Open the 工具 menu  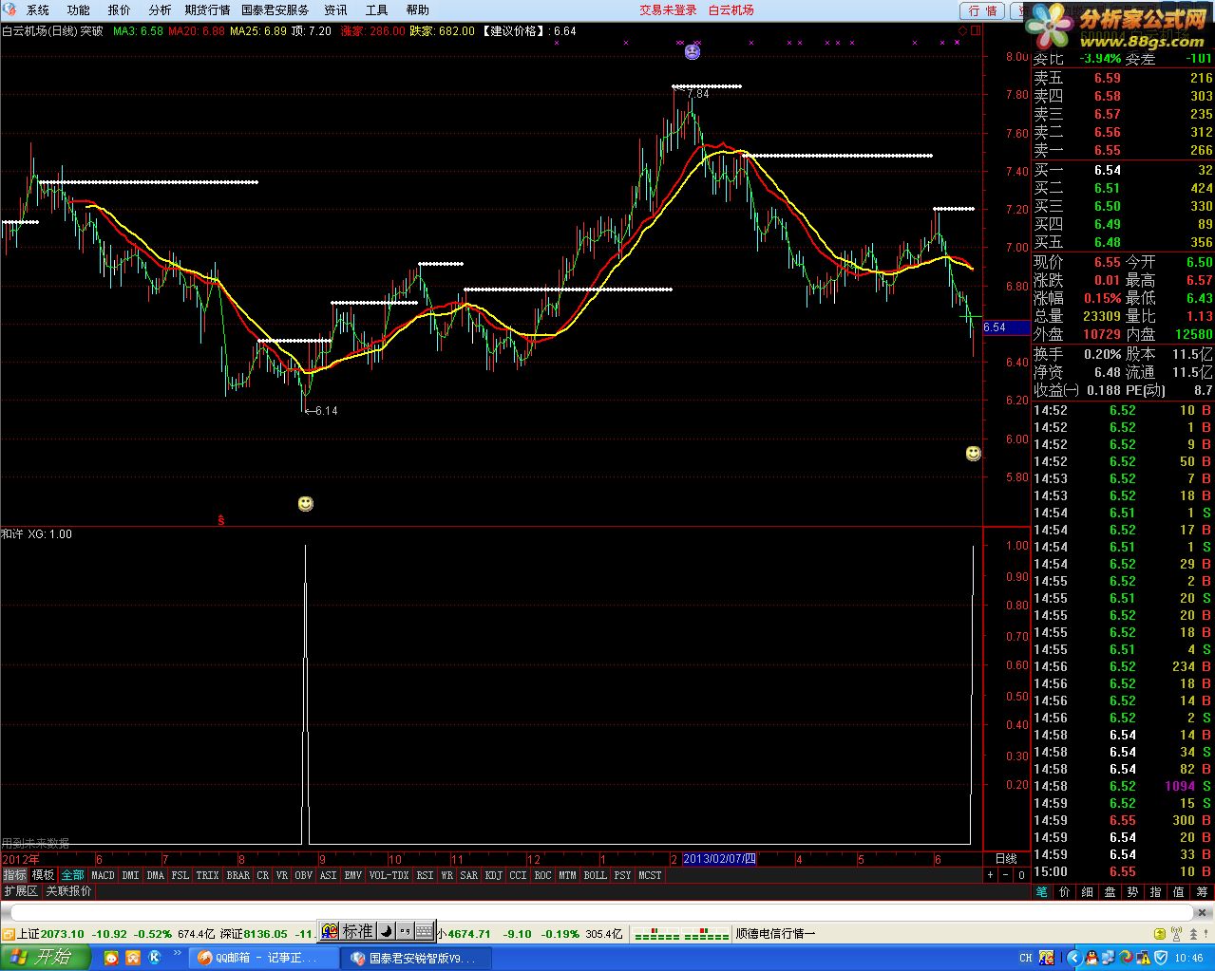pyautogui.click(x=377, y=10)
